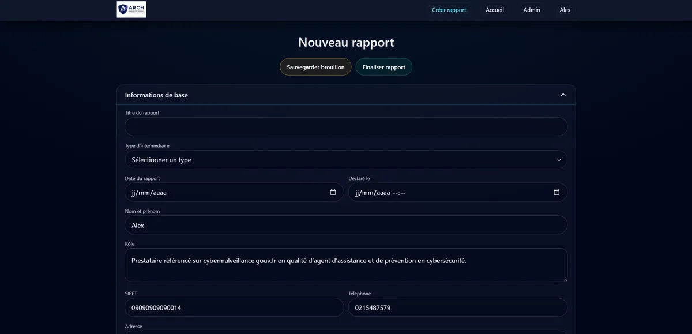Click the ARCH logo in the header
This screenshot has width=692, height=334.
pos(131,9)
